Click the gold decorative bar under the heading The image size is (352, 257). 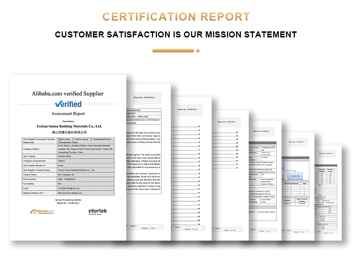coord(173,51)
